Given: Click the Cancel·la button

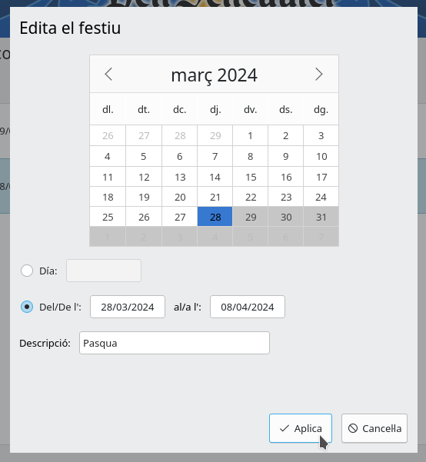Looking at the screenshot, I should pos(374,428).
